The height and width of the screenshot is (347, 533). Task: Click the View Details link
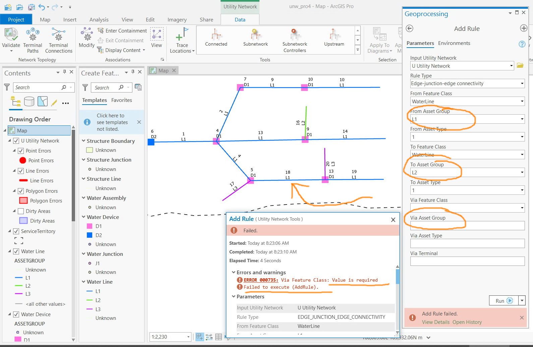coord(436,322)
